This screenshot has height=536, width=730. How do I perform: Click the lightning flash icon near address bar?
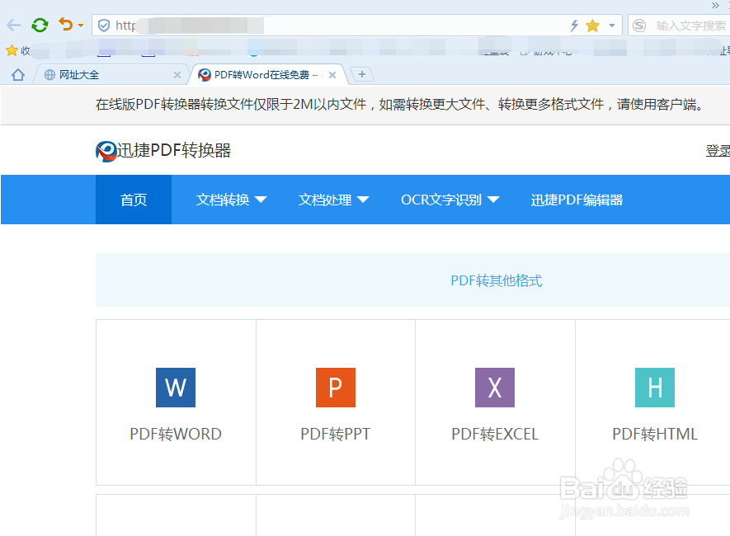click(x=572, y=25)
